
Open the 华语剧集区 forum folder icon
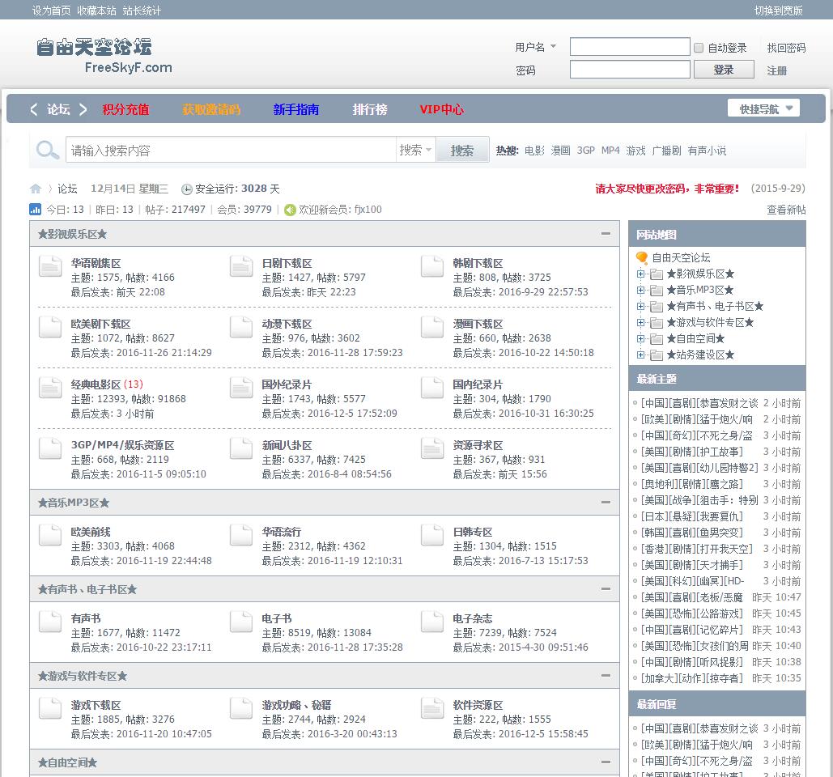(50, 266)
